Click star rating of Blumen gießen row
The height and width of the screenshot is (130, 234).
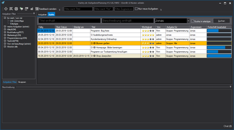point(148,44)
